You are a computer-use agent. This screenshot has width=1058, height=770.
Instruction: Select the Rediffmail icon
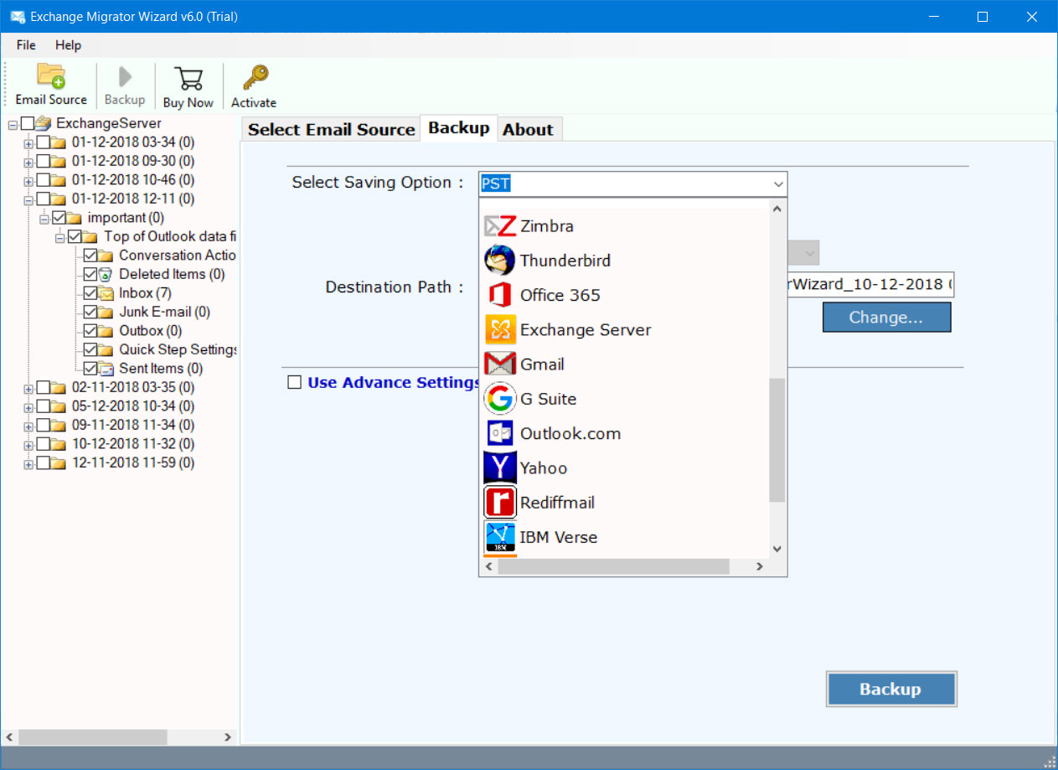[x=500, y=503]
